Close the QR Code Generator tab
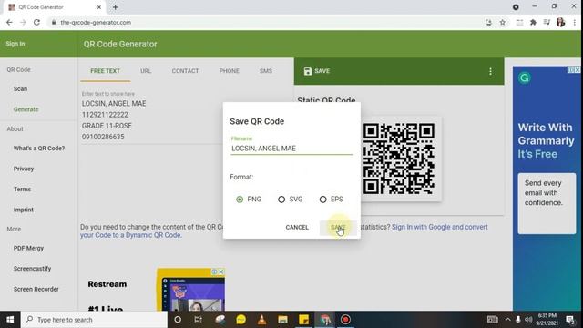This screenshot has height=328, width=583. point(99,7)
